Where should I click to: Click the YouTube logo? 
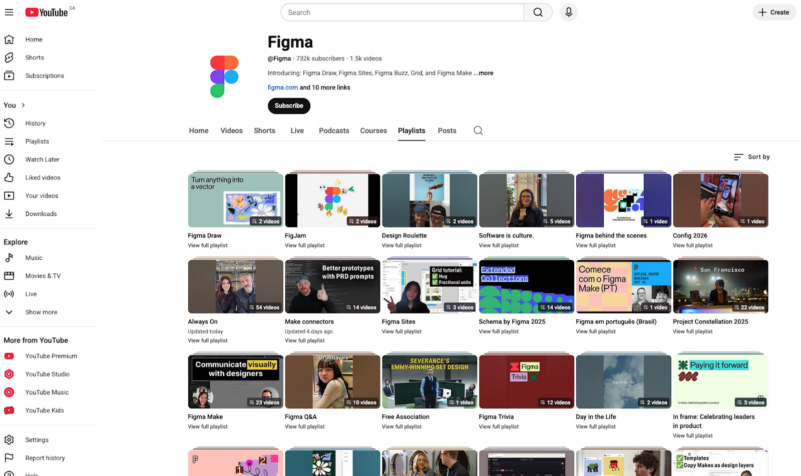(x=47, y=12)
